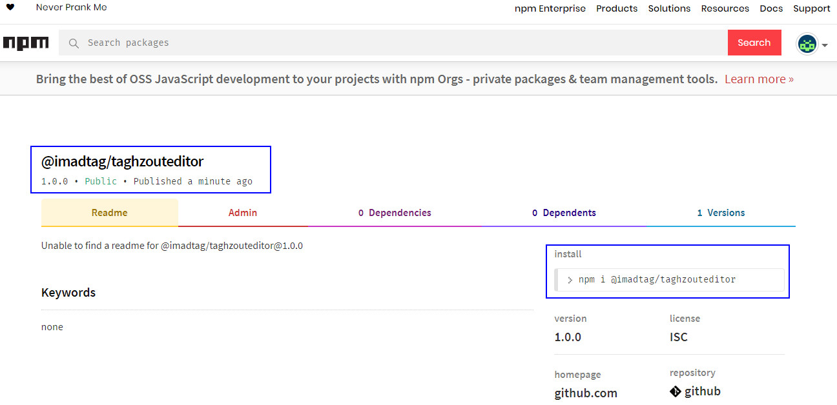Open the Support link
Viewport: 837px width, 405px height.
pos(812,8)
